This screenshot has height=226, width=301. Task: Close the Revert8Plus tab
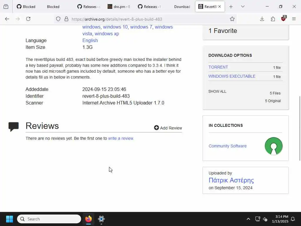point(220,6)
